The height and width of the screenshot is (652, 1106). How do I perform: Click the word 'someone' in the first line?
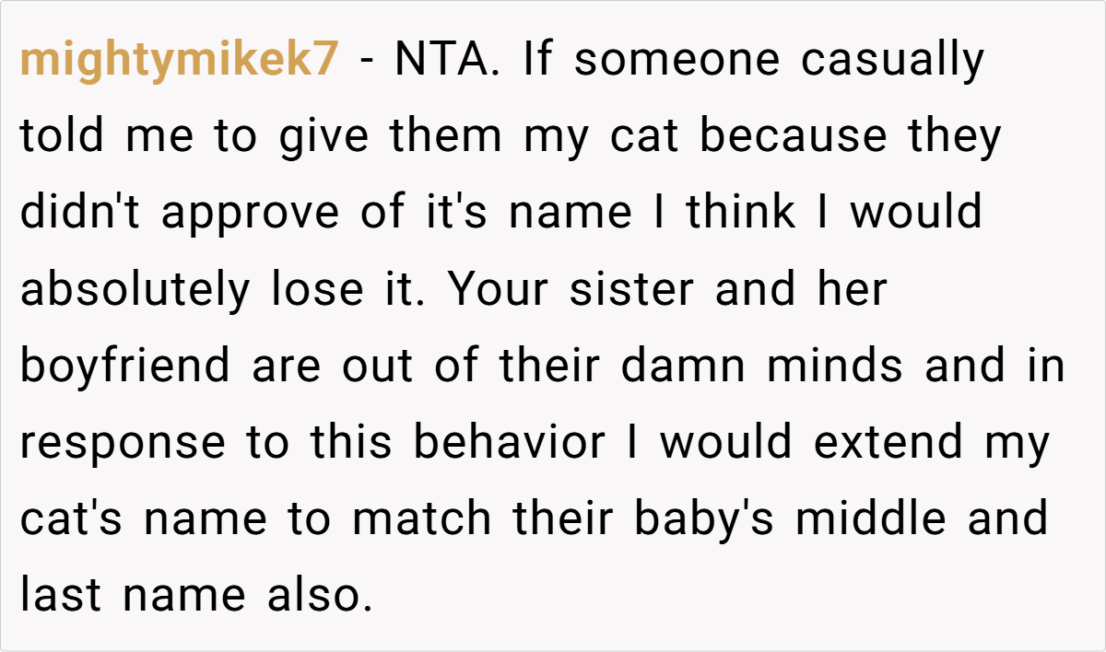click(677, 61)
